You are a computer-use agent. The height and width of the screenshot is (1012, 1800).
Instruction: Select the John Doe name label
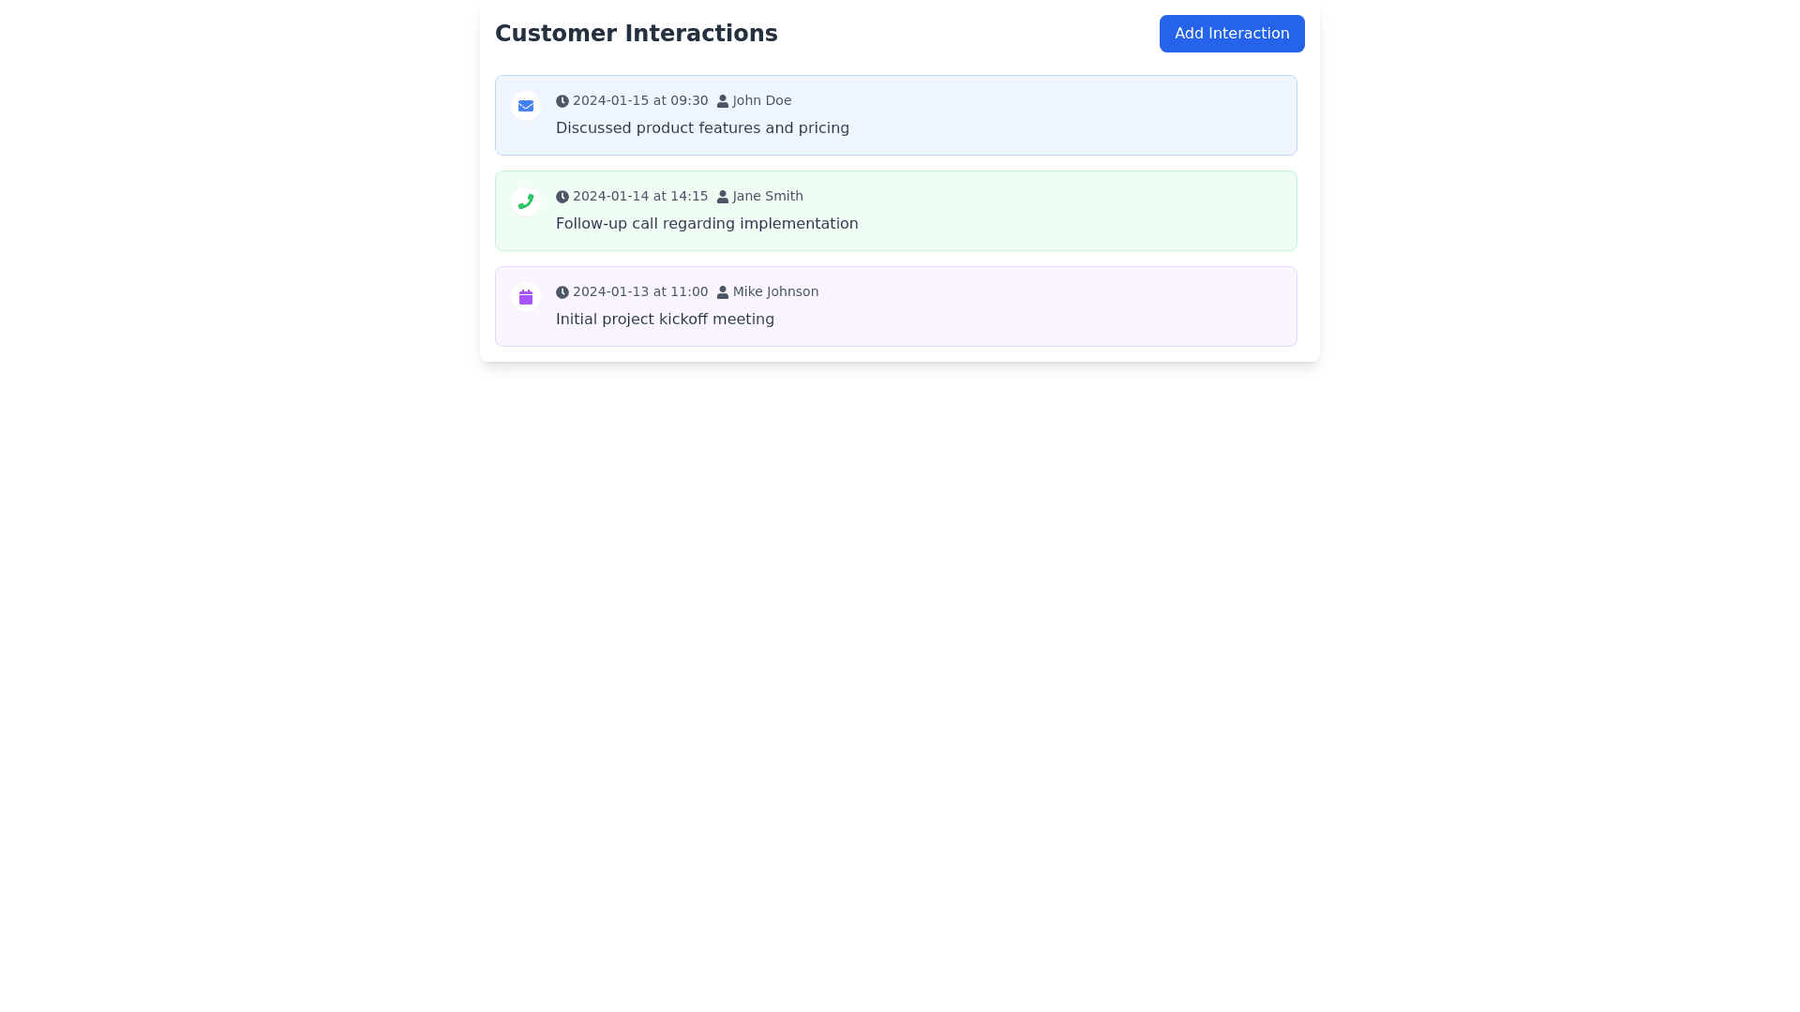pos(761,100)
